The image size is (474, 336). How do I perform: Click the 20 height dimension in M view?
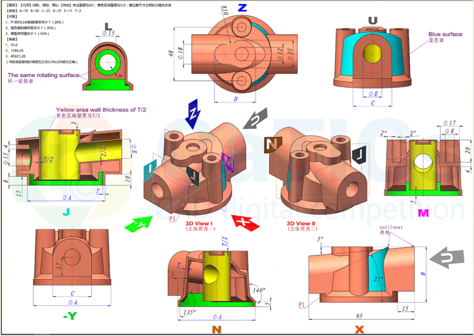point(467,150)
